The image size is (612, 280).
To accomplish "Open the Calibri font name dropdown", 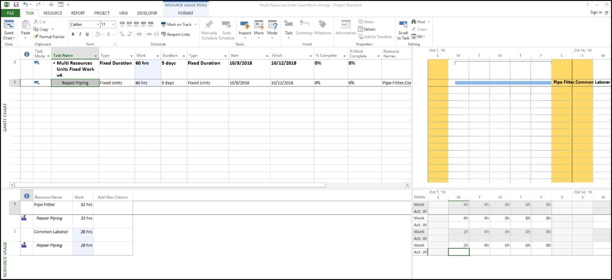I will (98, 25).
